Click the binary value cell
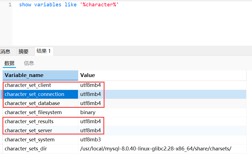The height and width of the screenshot is (157, 252). click(88, 112)
